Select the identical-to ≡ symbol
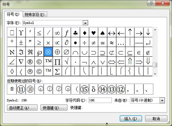The height and width of the screenshot is (126, 172). (x=103, y=42)
